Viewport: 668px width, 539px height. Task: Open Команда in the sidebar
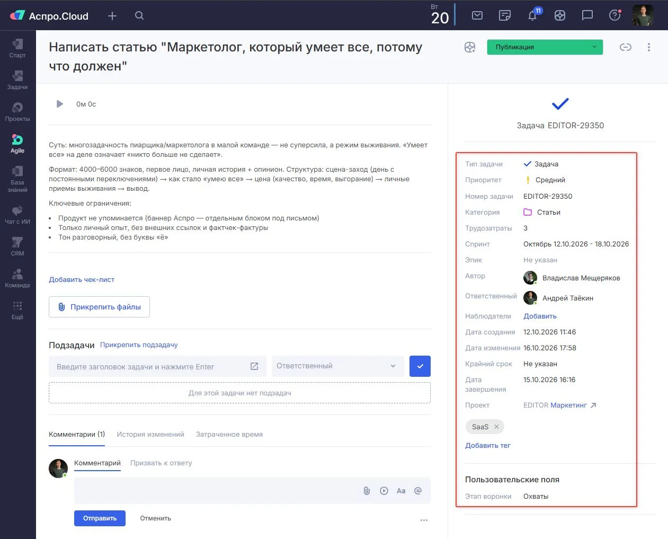17,278
